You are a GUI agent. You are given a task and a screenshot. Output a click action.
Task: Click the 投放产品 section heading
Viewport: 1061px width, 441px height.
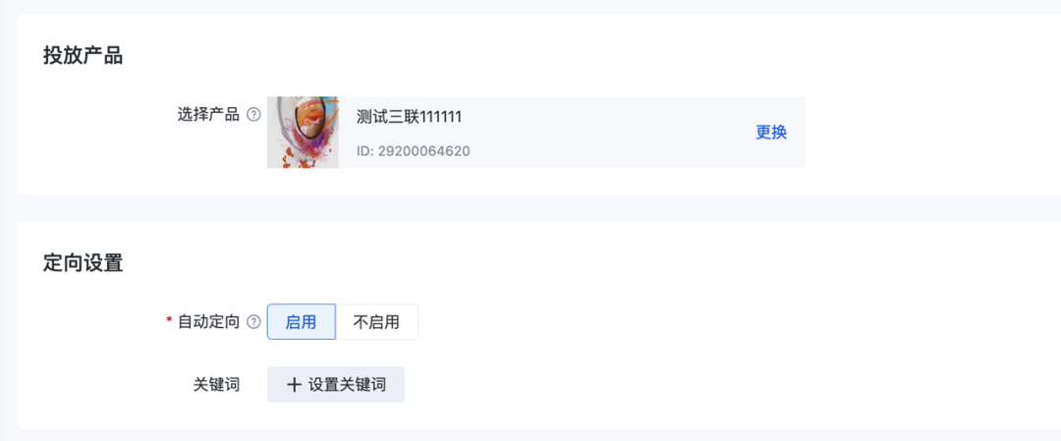(84, 55)
